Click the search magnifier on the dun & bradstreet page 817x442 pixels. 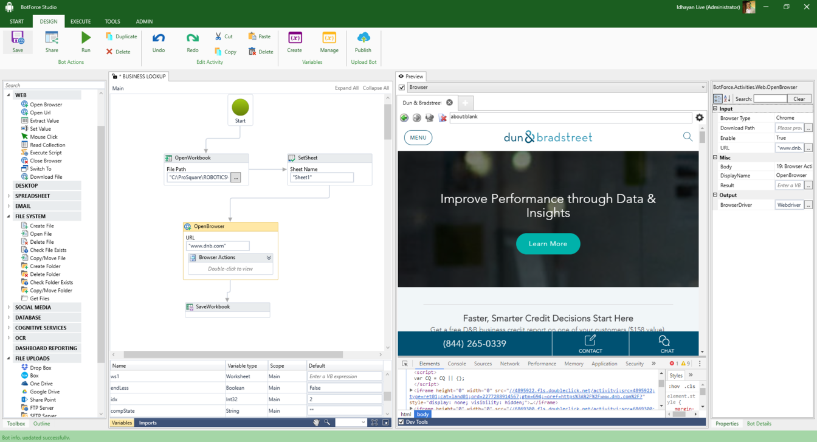(x=688, y=137)
